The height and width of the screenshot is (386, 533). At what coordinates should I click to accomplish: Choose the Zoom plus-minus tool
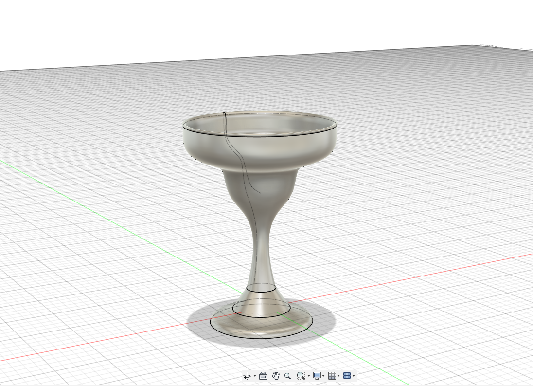click(288, 376)
